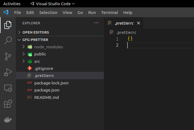Click the Activities button in top bar
The image size is (194, 130).
click(x=12, y=4)
